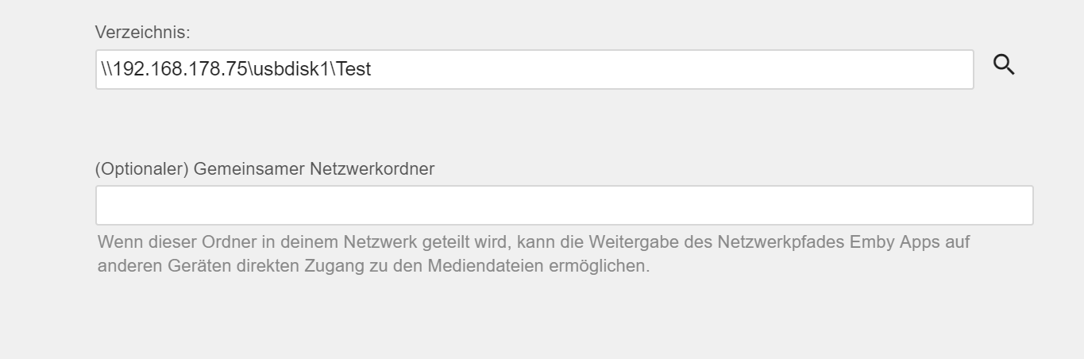The height and width of the screenshot is (359, 1084).
Task: Click inside the empty network folder box
Action: click(564, 205)
